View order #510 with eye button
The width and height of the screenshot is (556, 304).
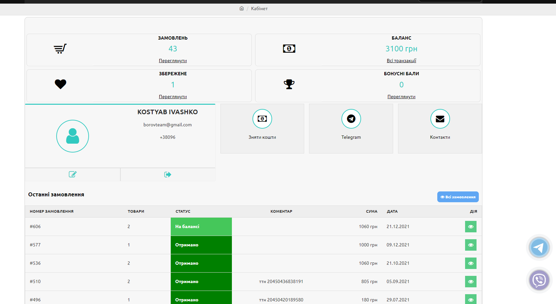coord(471,281)
